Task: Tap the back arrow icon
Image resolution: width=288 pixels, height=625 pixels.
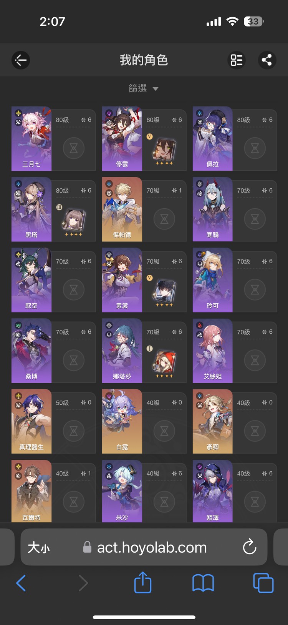Action: click(21, 60)
